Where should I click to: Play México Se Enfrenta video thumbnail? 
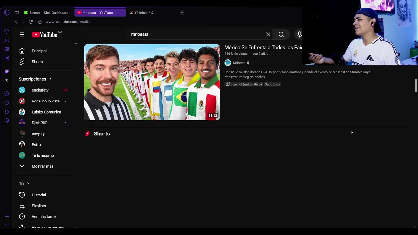coord(152,82)
